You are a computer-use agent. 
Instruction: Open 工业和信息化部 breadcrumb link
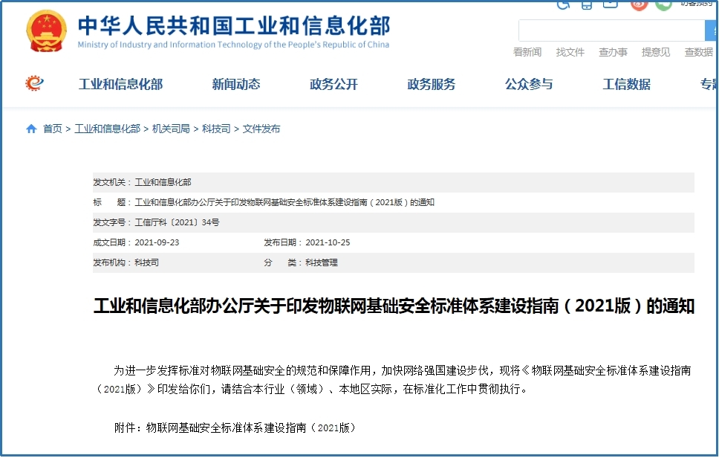tap(107, 129)
